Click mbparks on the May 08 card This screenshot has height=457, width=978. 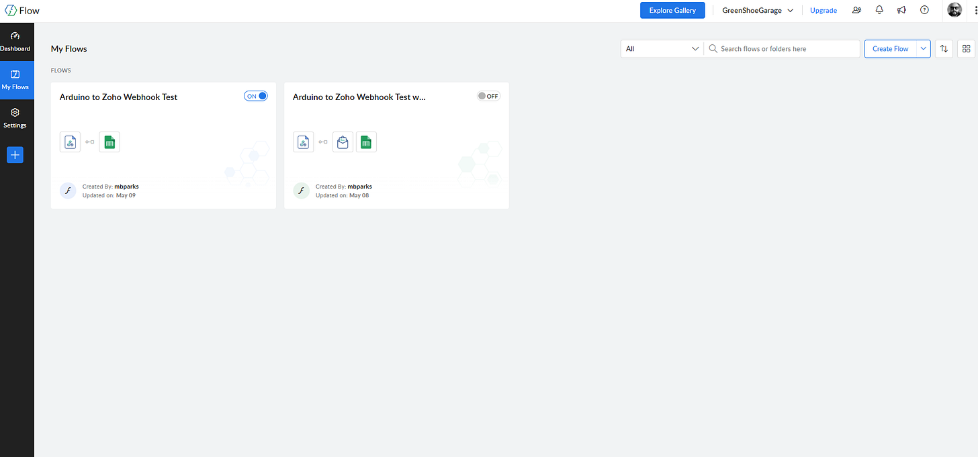(360, 187)
